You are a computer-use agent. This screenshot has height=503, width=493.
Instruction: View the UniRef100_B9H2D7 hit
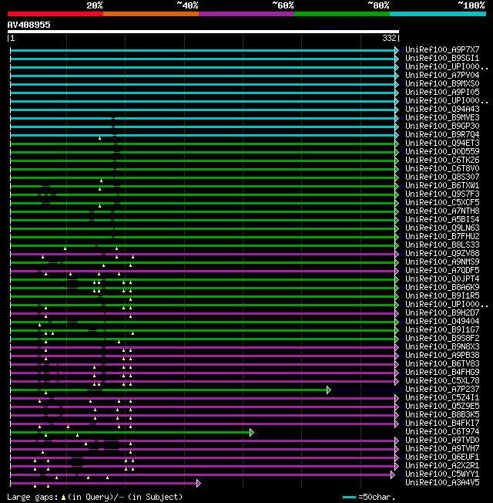click(x=442, y=312)
